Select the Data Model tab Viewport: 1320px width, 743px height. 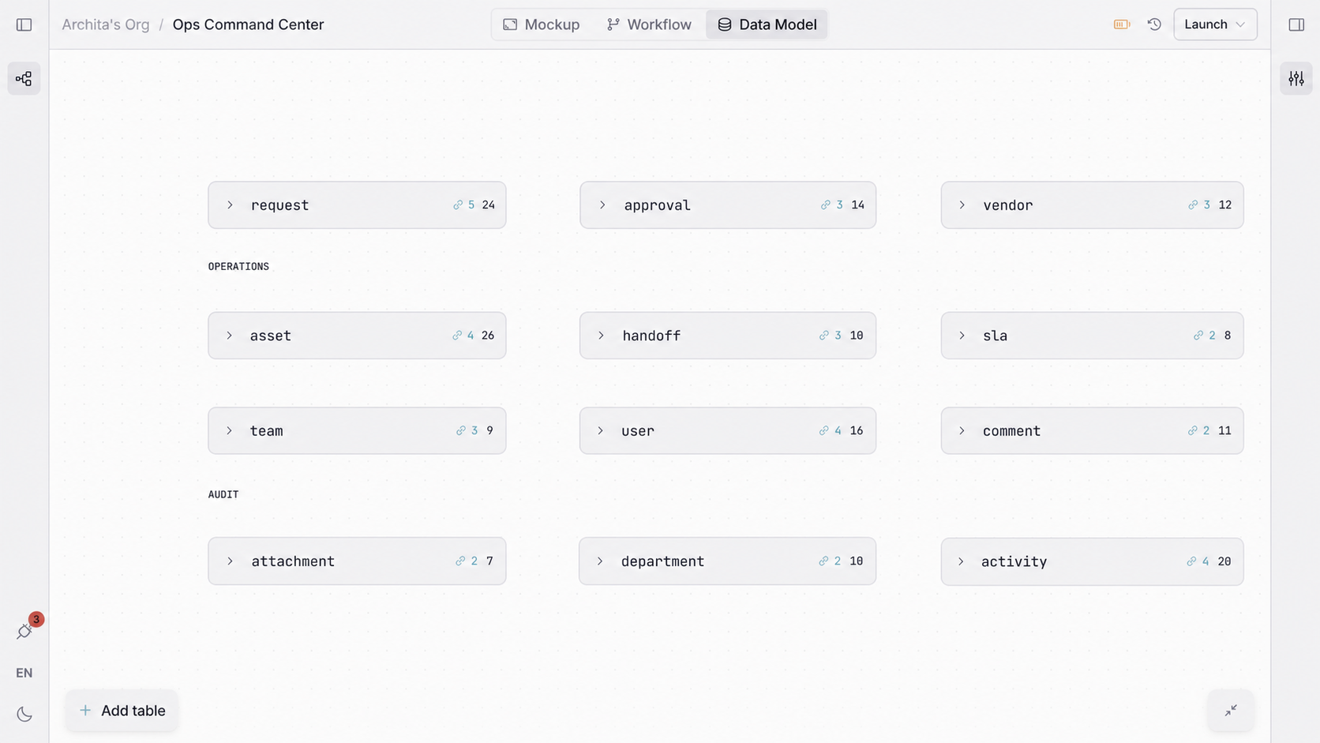tap(767, 24)
